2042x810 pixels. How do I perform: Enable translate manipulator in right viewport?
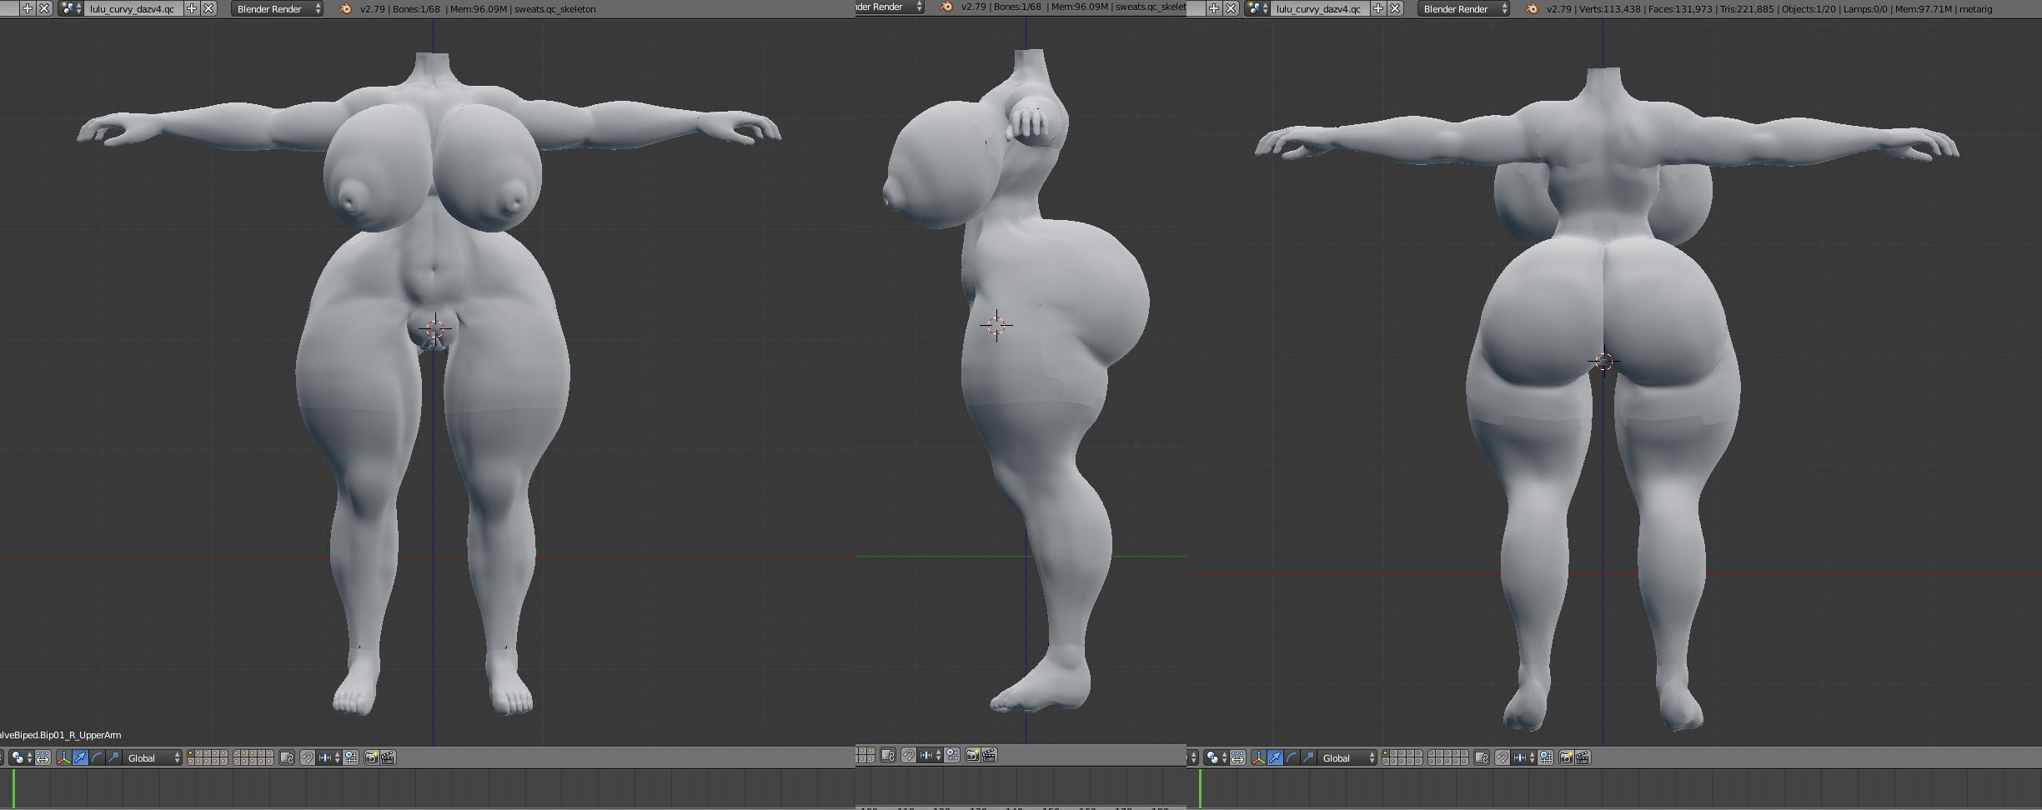(1275, 757)
